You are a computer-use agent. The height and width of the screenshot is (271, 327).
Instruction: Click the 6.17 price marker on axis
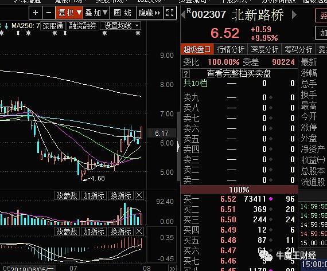pos(162,133)
